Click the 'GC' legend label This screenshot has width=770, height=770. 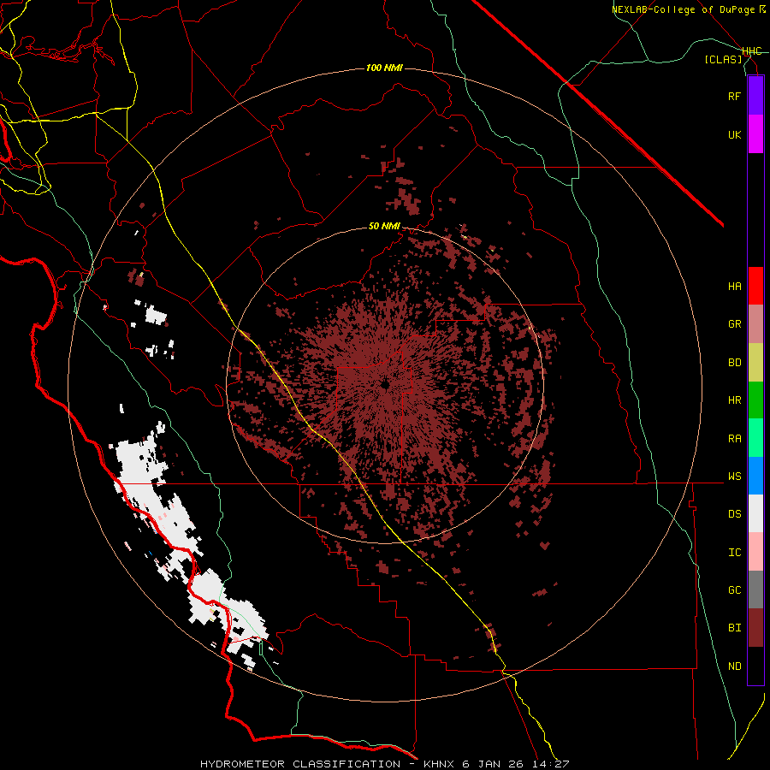tap(734, 590)
